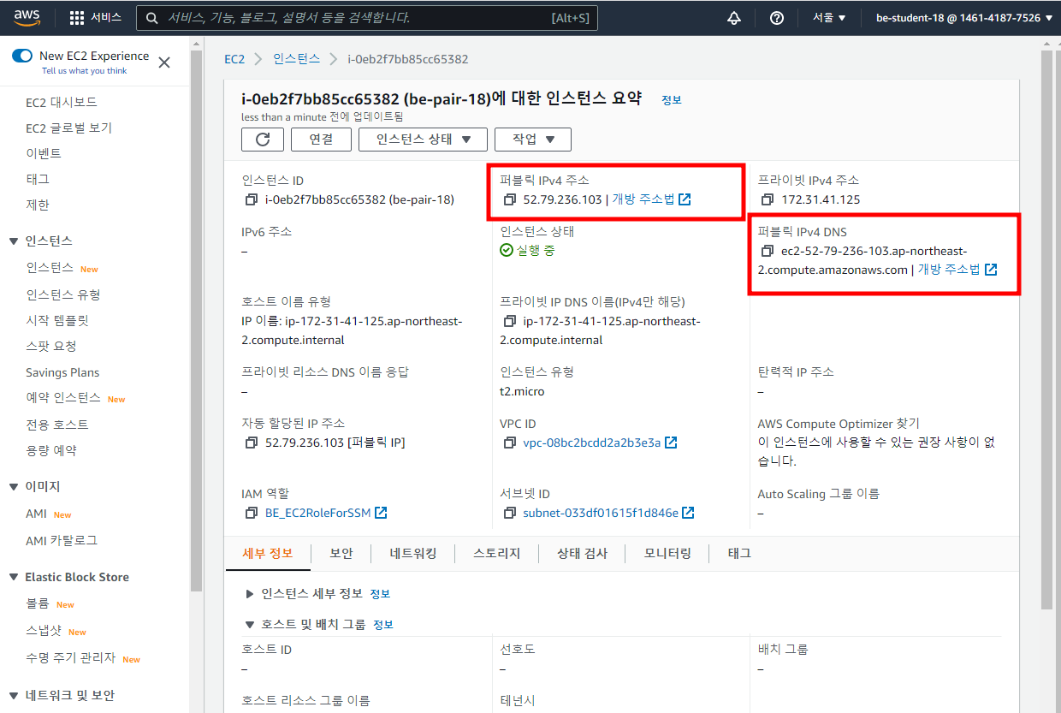Viewport: 1061px width, 713px height.
Task: Open the subnet-033df01615f1d846e link
Action: [x=601, y=514]
